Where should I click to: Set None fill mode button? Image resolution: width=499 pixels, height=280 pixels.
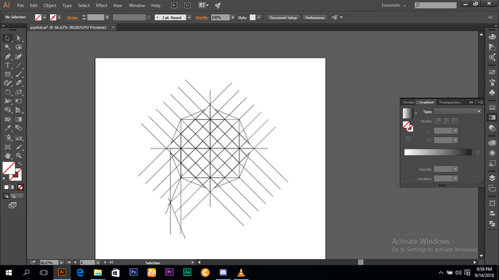20,187
